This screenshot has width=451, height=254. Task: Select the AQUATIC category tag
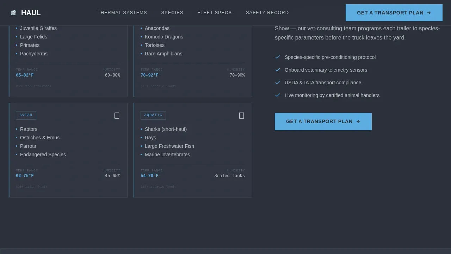153,115
